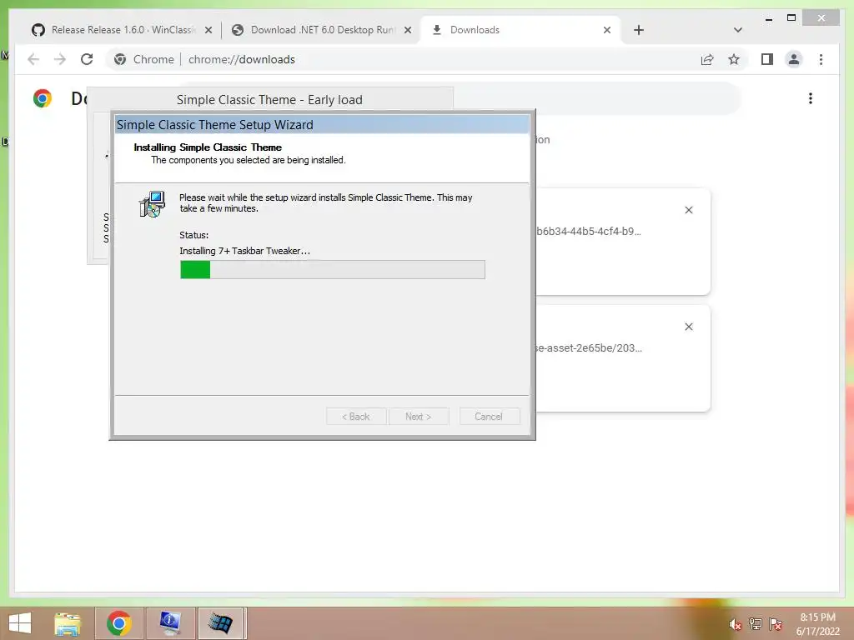The width and height of the screenshot is (854, 640).
Task: Close the .NET 6.0 Desktop Runtime tab
Action: coord(407,31)
